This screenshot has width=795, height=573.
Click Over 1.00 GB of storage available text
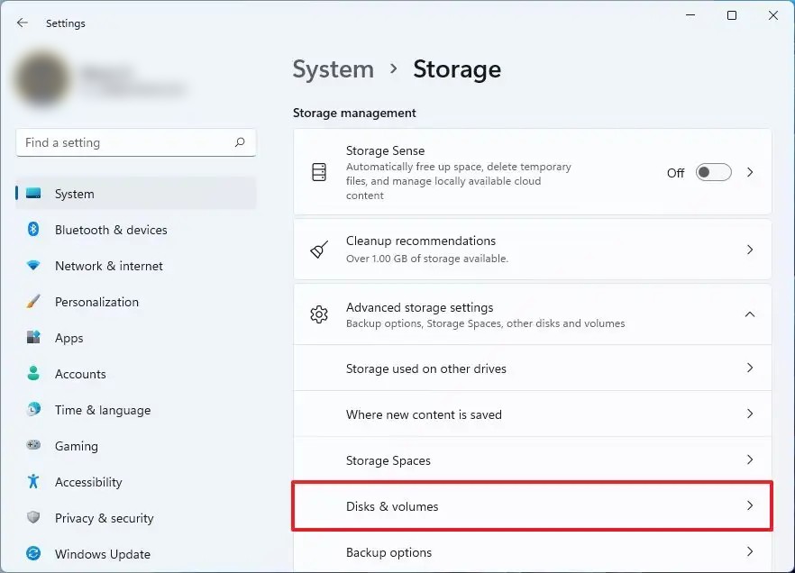(x=427, y=259)
